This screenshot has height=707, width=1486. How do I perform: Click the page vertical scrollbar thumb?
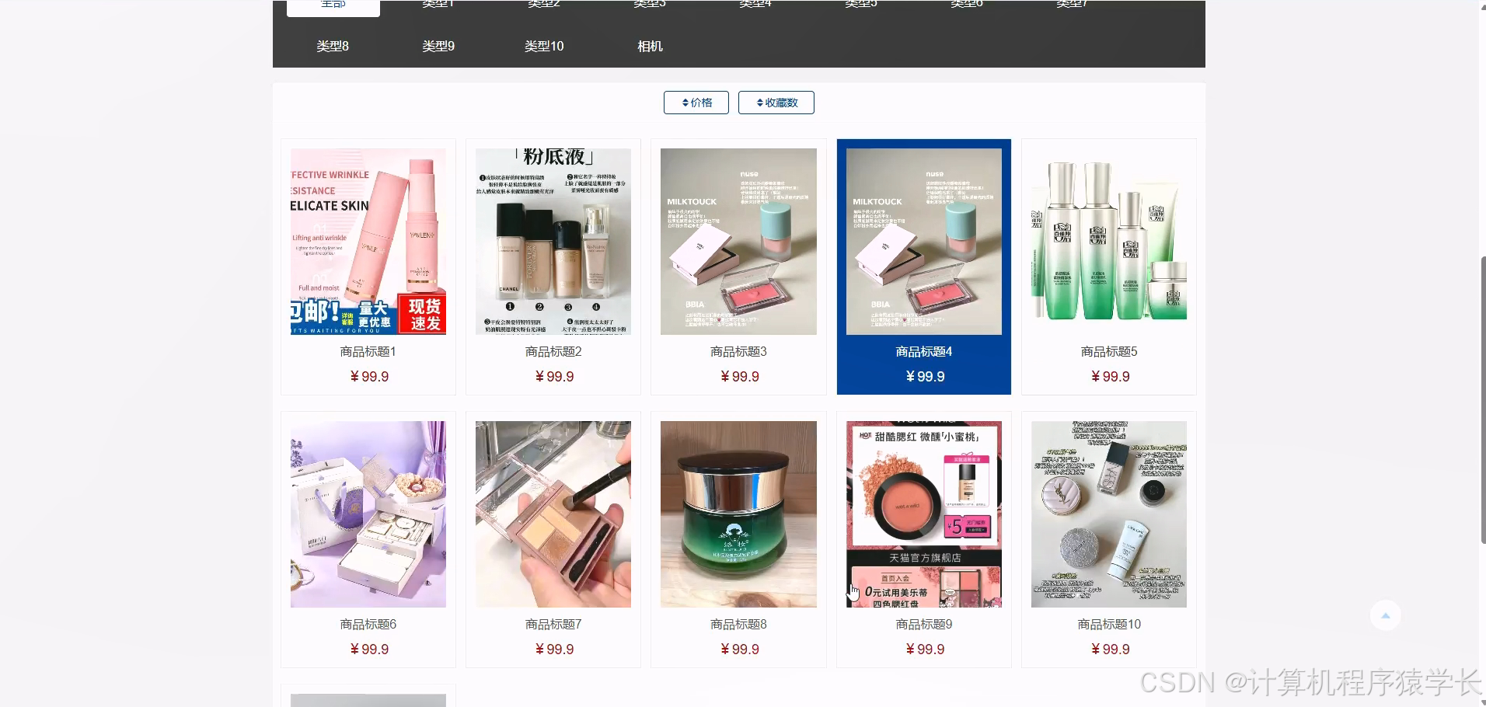pyautogui.click(x=1483, y=400)
